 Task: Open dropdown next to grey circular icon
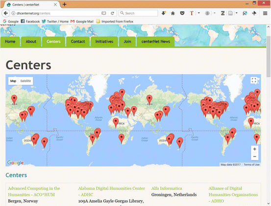pos(215,13)
